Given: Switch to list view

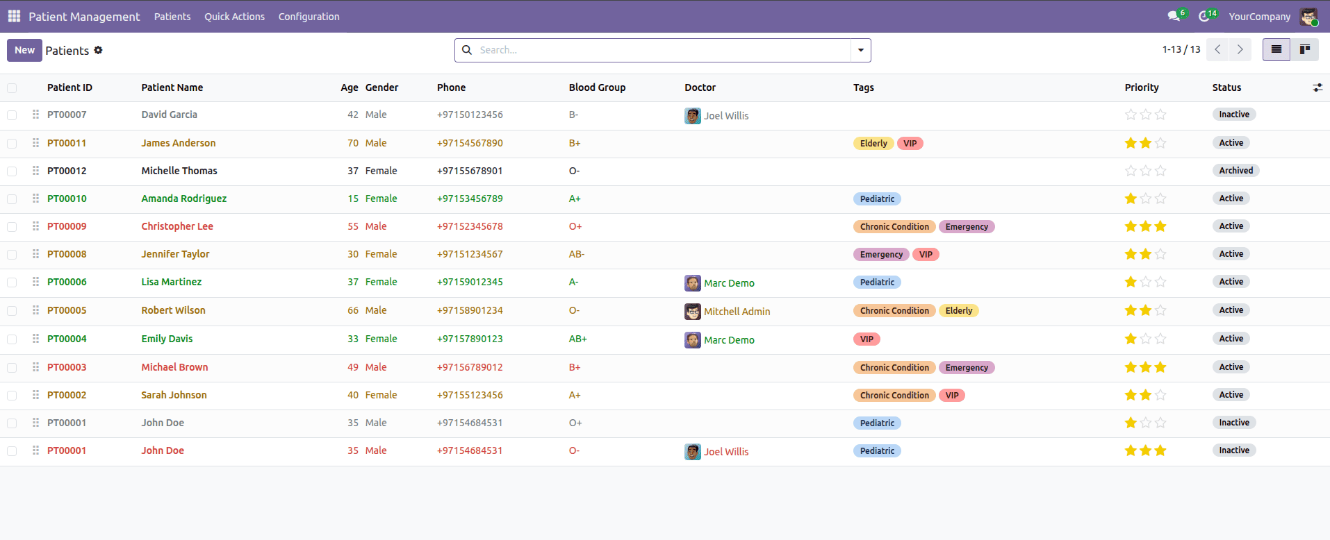Looking at the screenshot, I should (x=1276, y=49).
